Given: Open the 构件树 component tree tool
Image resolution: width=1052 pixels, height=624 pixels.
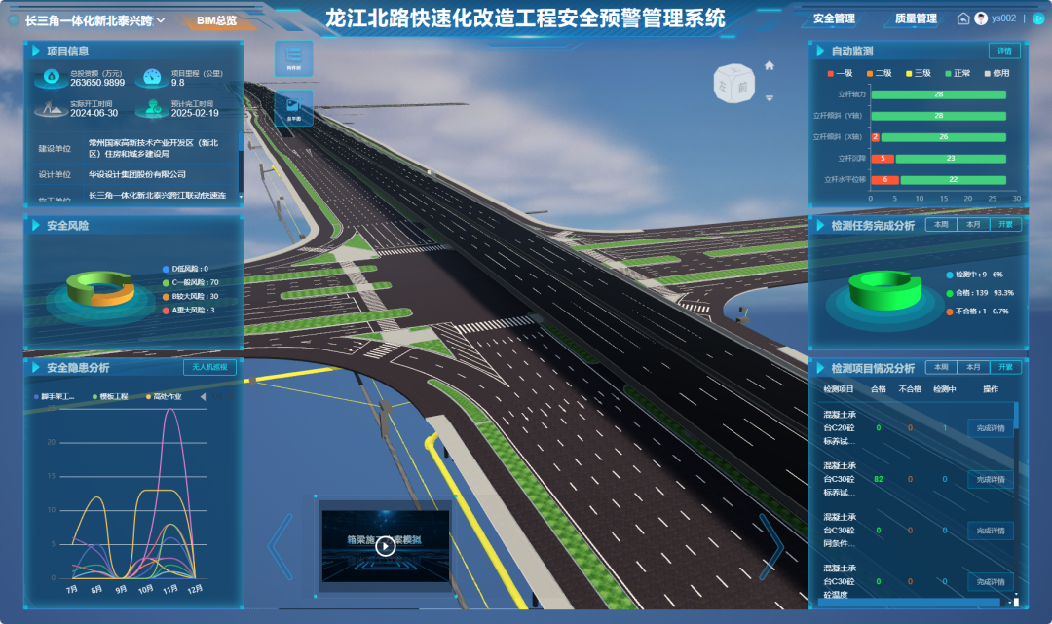Looking at the screenshot, I should [x=294, y=58].
